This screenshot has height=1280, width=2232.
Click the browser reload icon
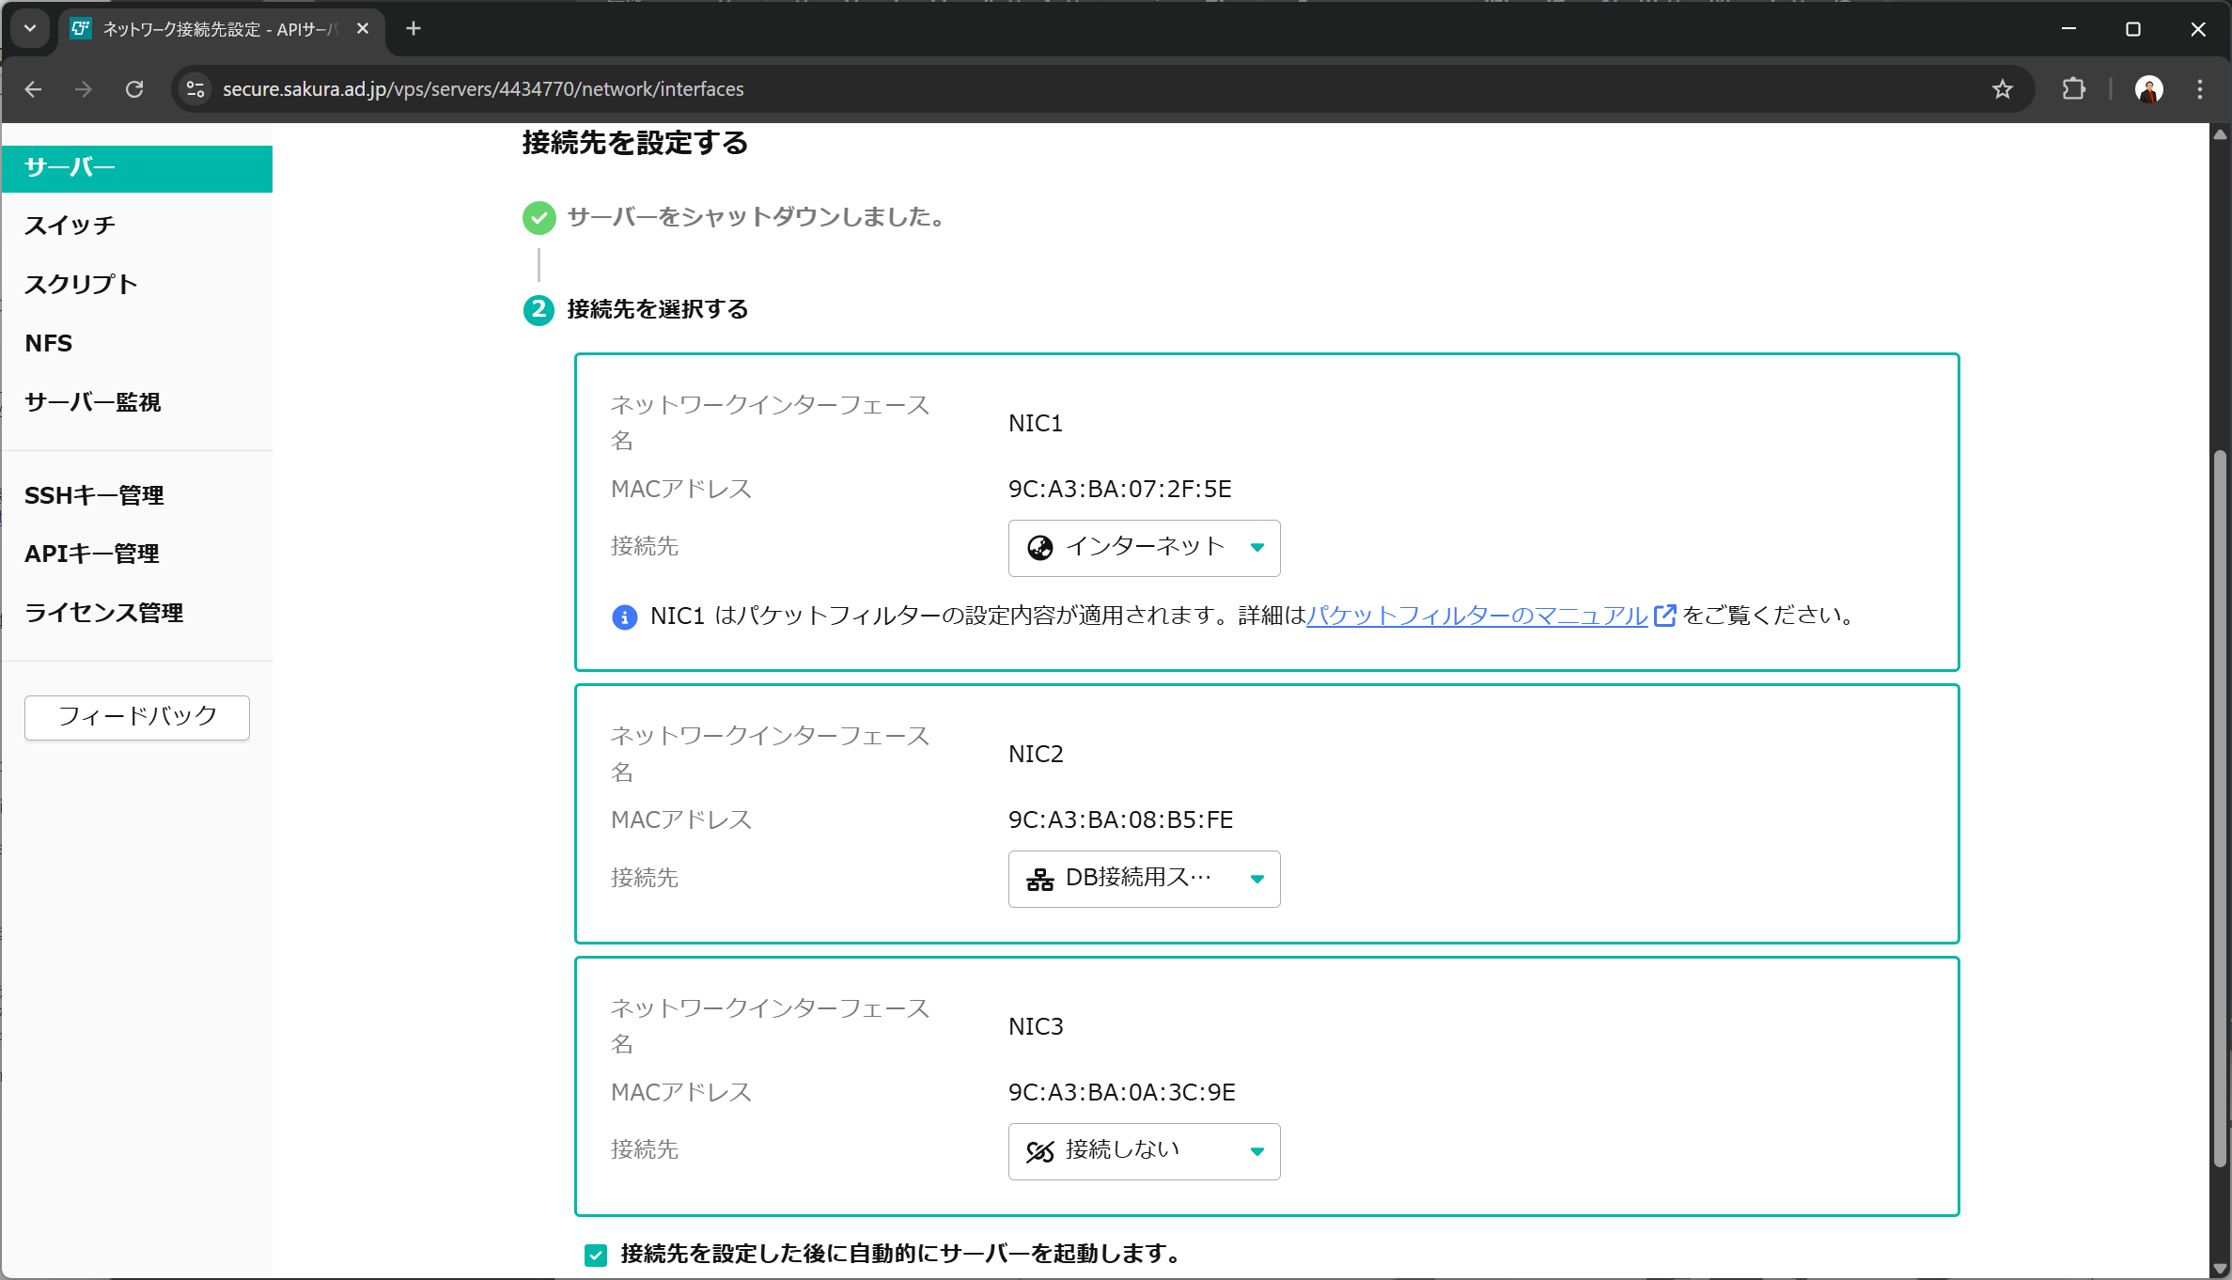pyautogui.click(x=134, y=89)
